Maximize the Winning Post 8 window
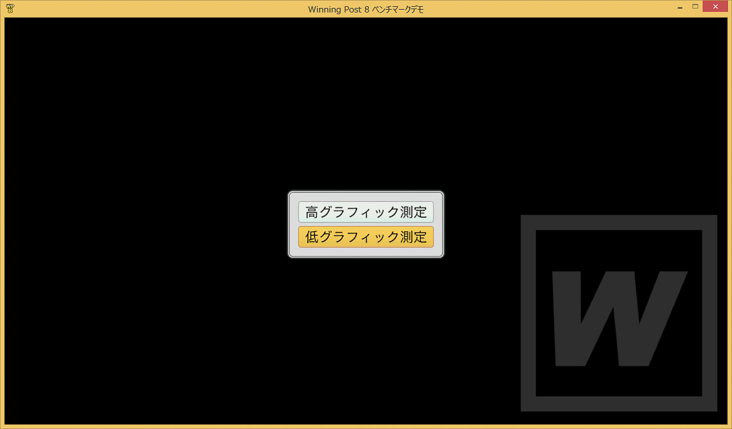 tap(695, 7)
